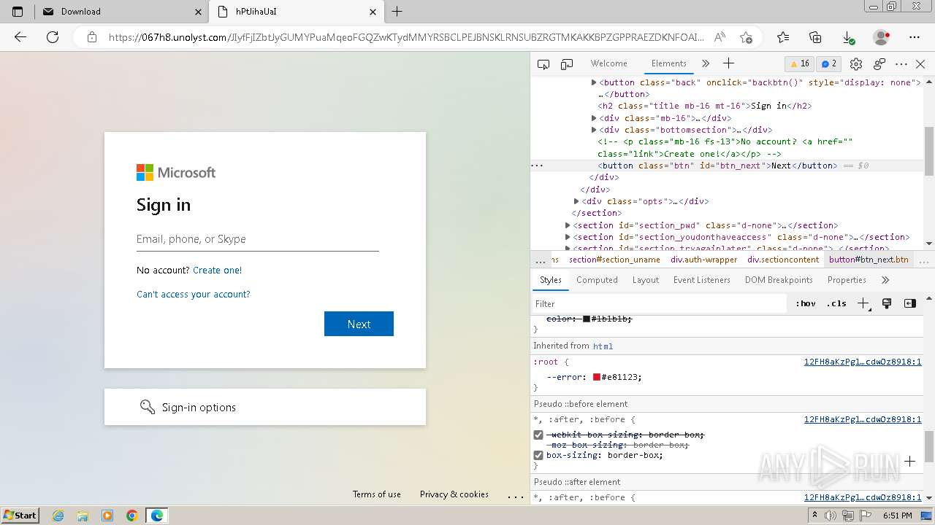Open DevTools settings gear
Image resolution: width=935 pixels, height=525 pixels.
pyautogui.click(x=856, y=64)
